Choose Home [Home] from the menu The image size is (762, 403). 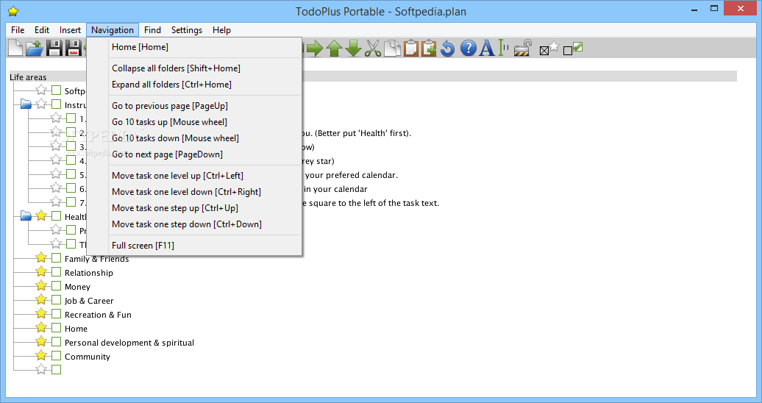[x=194, y=46]
